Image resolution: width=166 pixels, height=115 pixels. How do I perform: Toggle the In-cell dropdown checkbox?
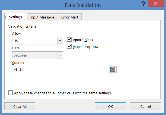pos(69,47)
